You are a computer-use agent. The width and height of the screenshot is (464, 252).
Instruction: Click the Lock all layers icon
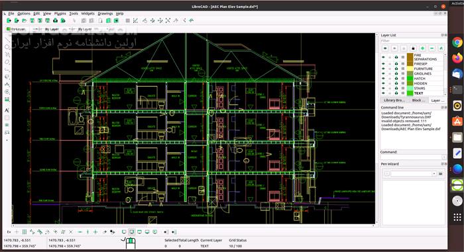[x=413, y=48]
